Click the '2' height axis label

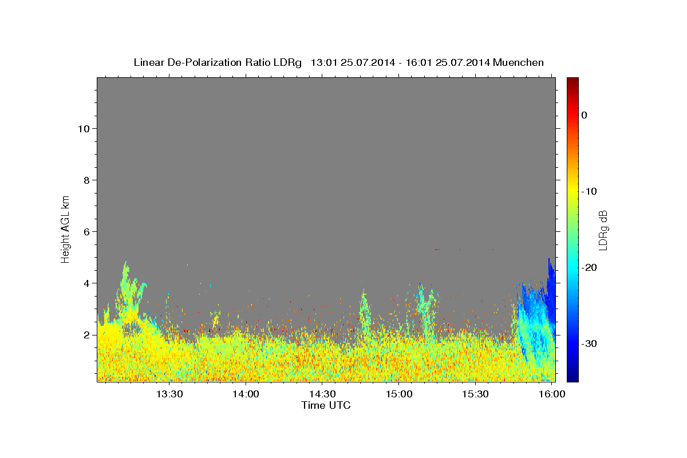[86, 334]
